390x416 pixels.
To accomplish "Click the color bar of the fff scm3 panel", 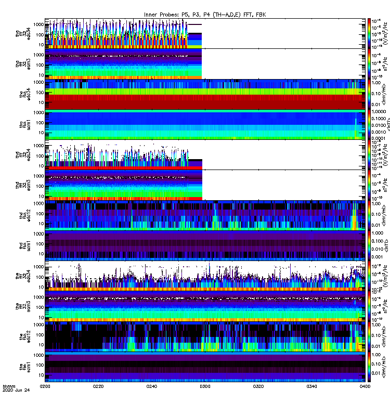I will coord(369,306).
